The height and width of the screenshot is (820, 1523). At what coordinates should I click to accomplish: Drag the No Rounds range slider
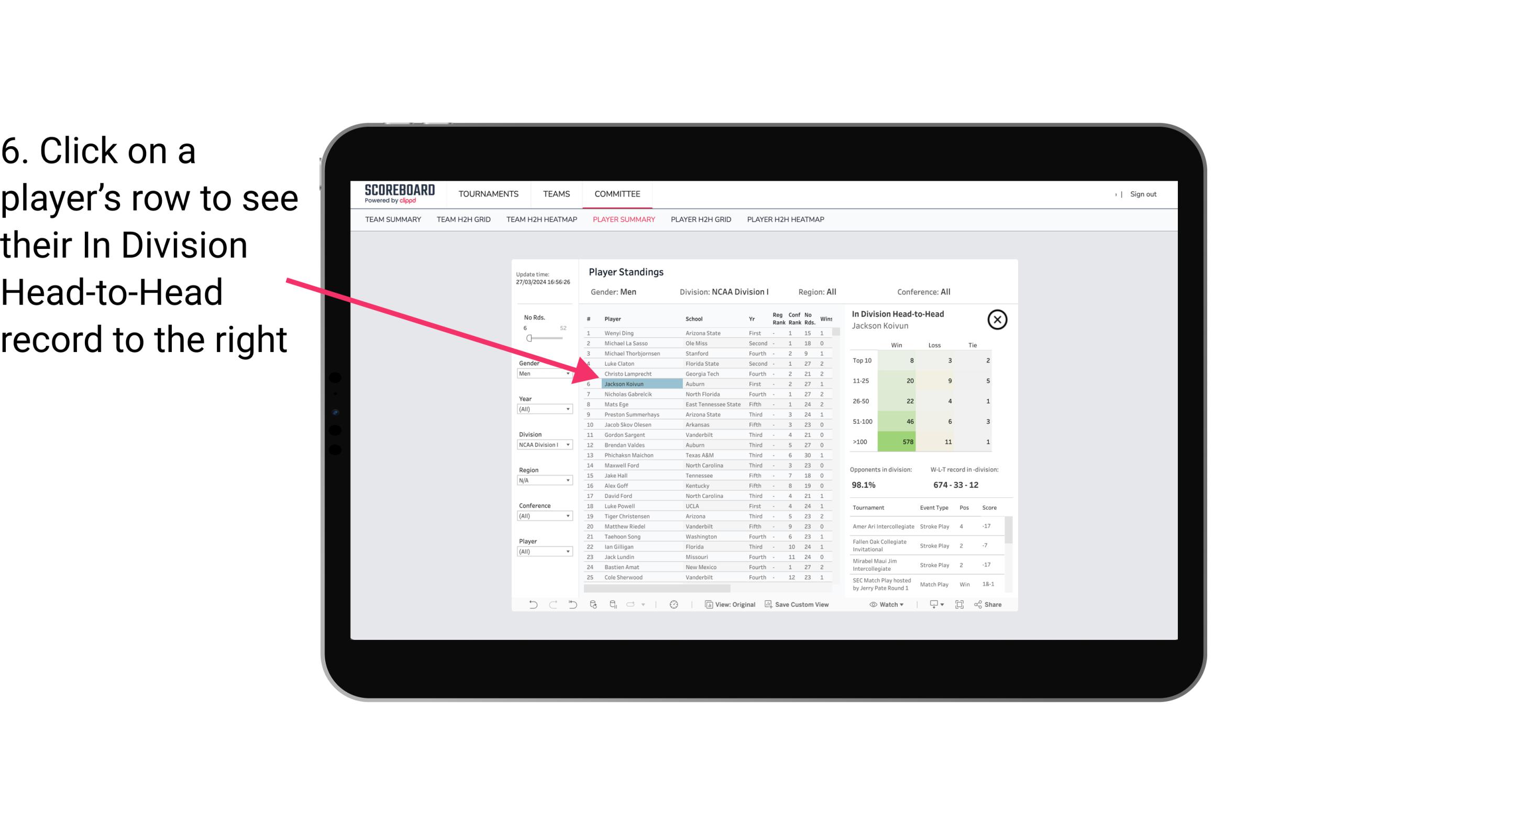pos(529,338)
